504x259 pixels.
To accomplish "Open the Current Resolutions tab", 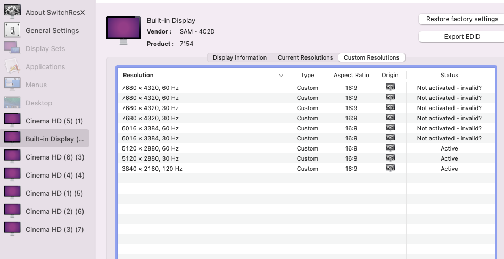I will pyautogui.click(x=305, y=57).
